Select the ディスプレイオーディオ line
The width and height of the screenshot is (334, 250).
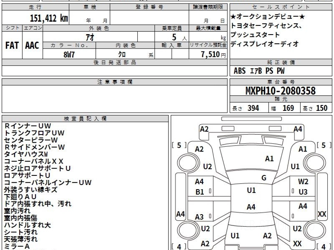tap(265, 44)
